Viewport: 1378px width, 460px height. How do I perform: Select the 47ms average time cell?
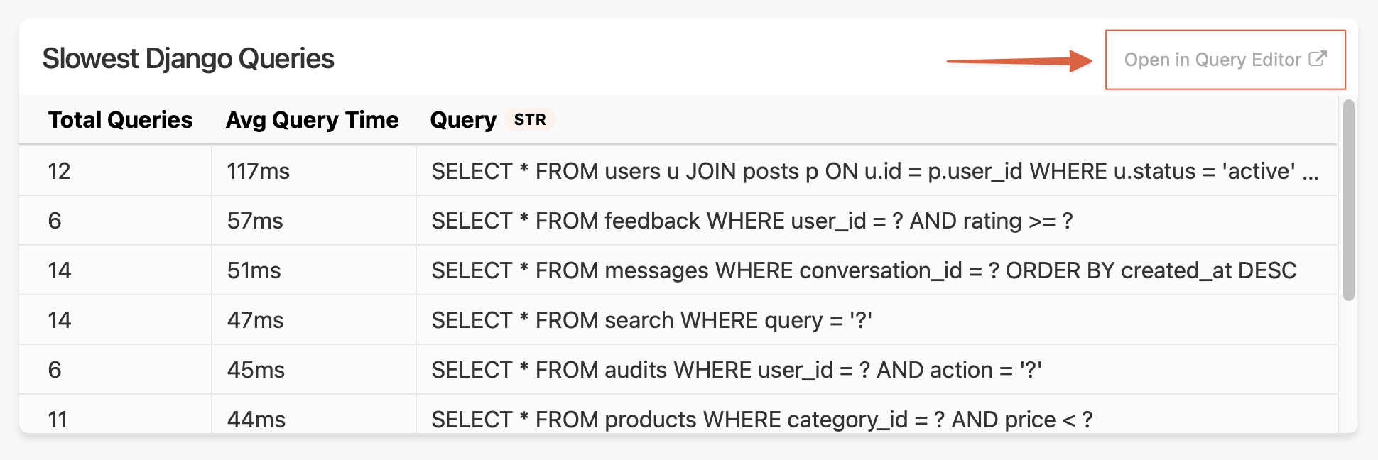[255, 320]
